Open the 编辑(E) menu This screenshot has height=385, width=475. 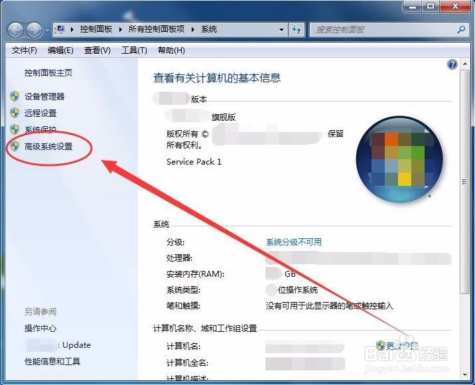click(x=60, y=50)
